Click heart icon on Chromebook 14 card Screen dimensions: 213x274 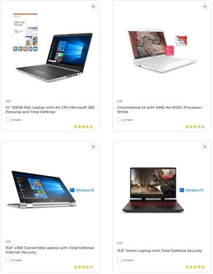pyautogui.click(x=204, y=7)
